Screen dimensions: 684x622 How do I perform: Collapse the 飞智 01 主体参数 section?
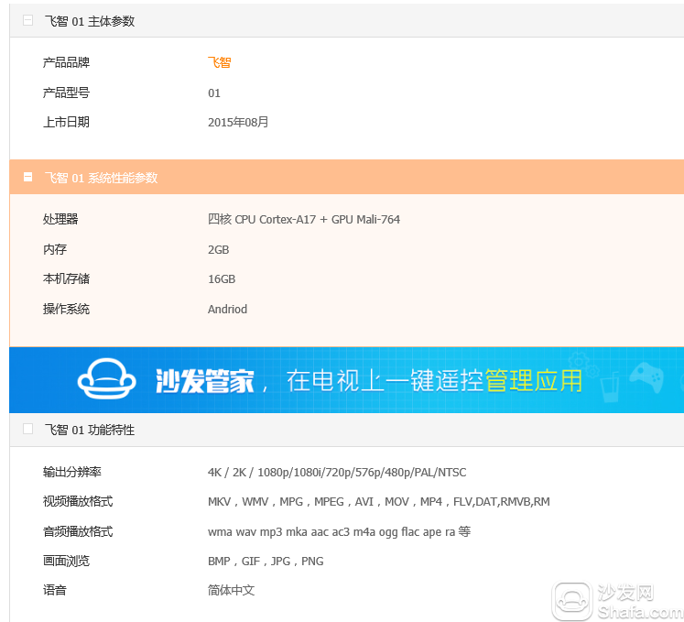coord(27,20)
